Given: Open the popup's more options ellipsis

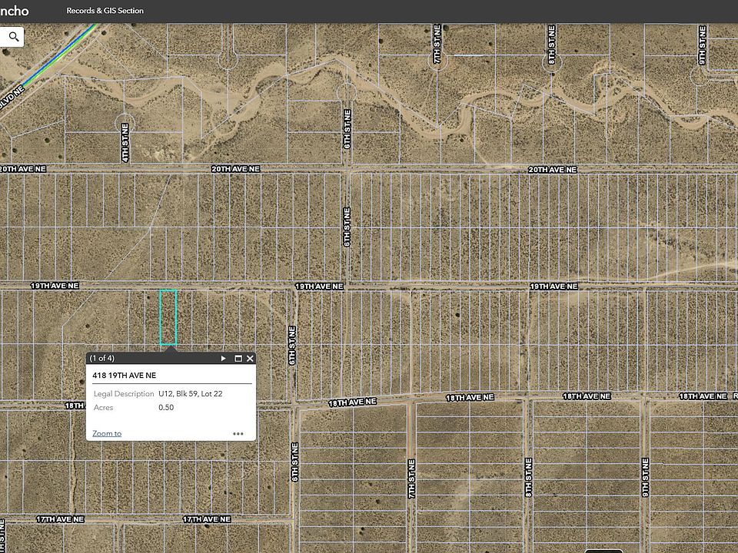Looking at the screenshot, I should pyautogui.click(x=238, y=433).
